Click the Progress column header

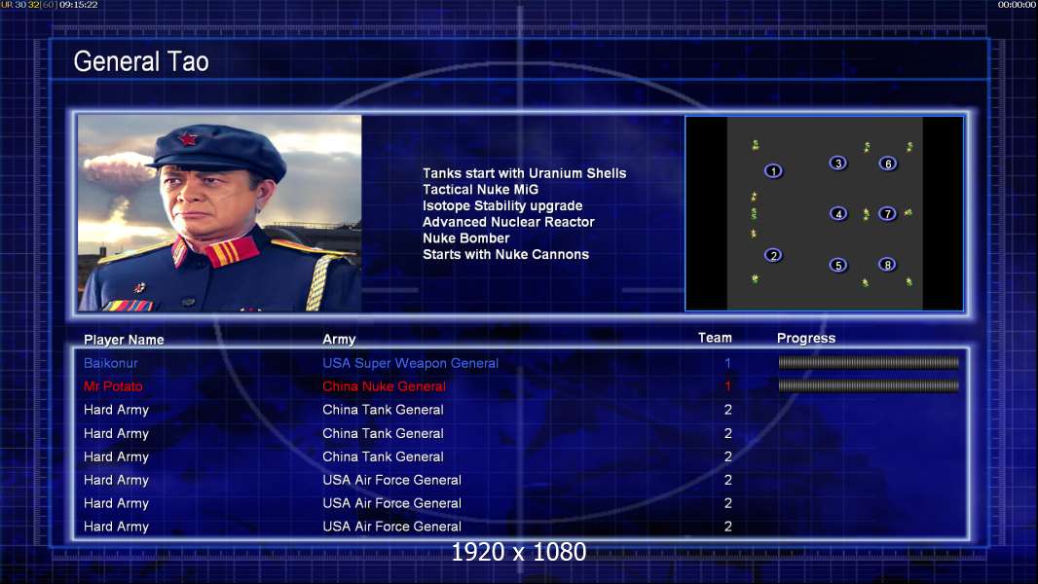(806, 338)
